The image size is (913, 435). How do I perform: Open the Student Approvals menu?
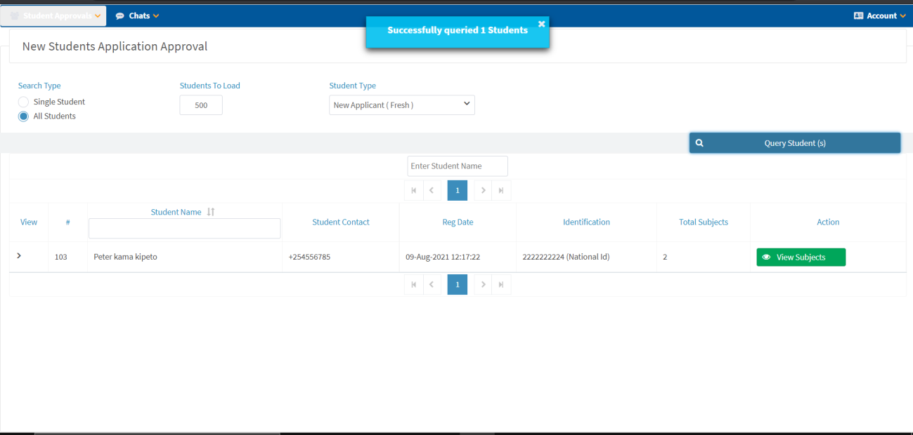(x=53, y=15)
